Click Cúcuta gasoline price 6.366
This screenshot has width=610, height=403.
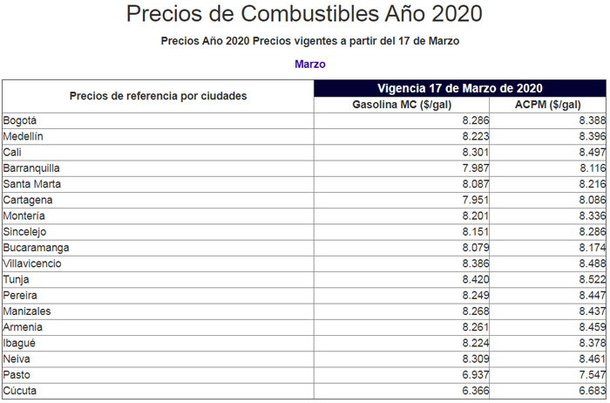point(474,391)
